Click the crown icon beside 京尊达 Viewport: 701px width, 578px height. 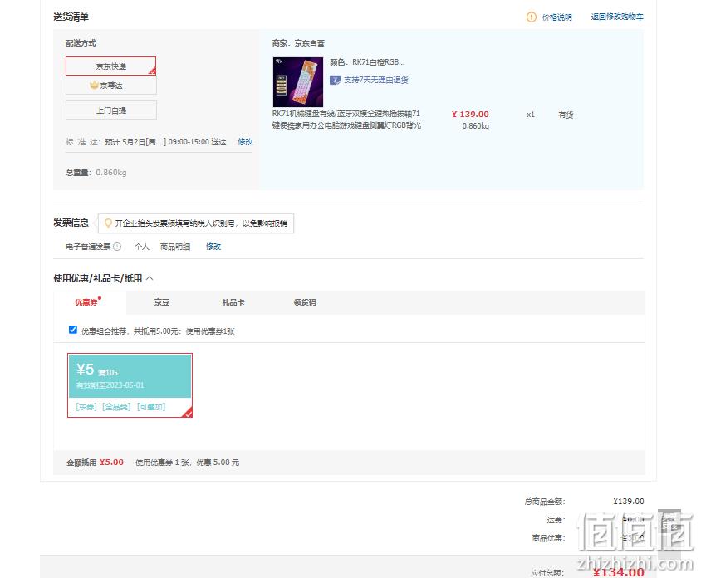(94, 85)
